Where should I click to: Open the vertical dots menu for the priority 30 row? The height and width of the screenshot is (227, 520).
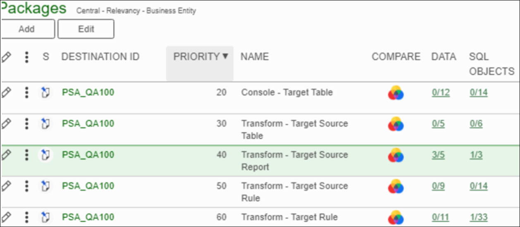click(26, 124)
